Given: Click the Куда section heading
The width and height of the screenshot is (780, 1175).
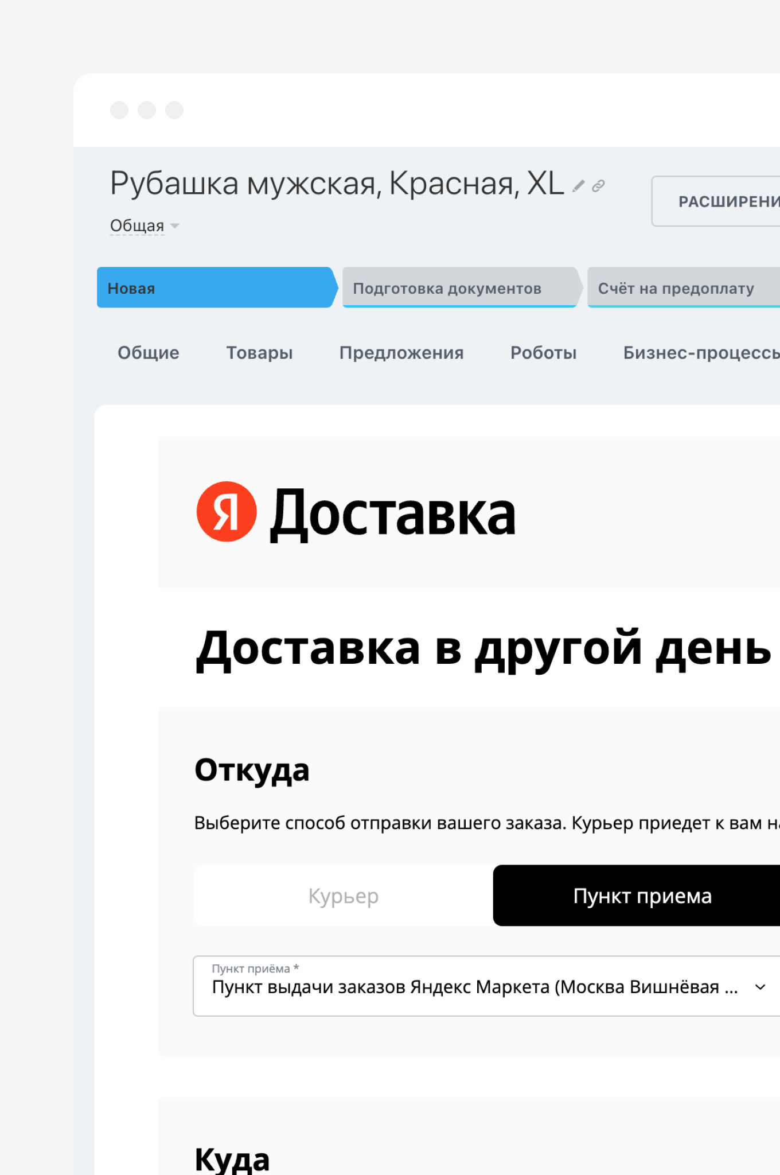Looking at the screenshot, I should [232, 1159].
